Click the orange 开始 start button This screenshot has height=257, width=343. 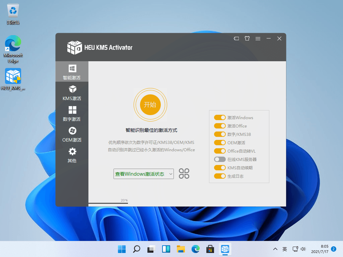point(150,105)
